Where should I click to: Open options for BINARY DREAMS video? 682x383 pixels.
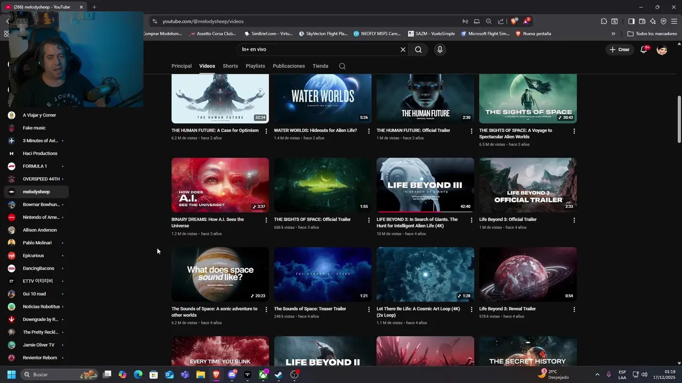point(266,220)
